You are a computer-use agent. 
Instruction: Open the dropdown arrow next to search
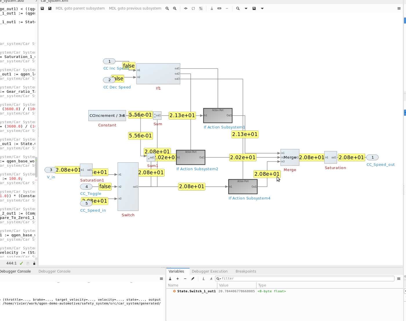[x=246, y=8]
